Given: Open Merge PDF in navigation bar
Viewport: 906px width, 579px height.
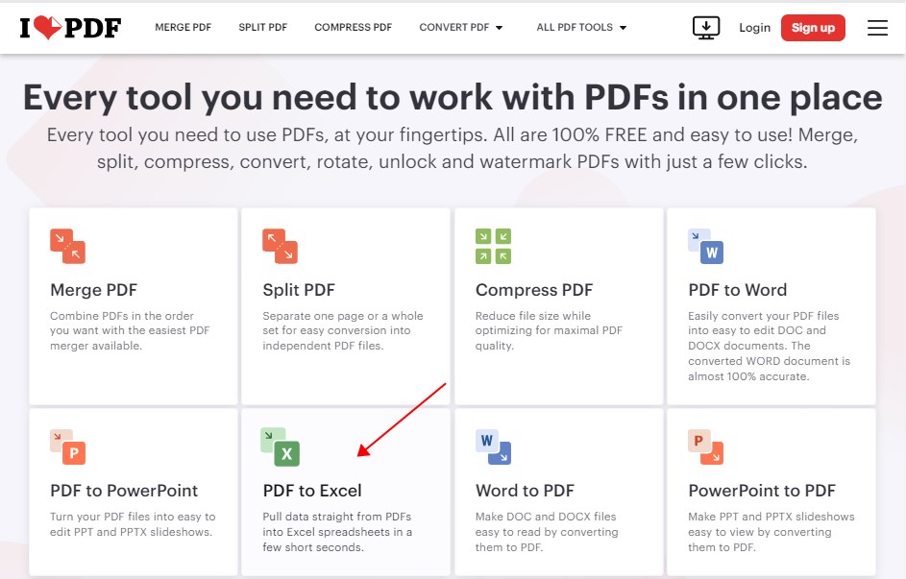Looking at the screenshot, I should 184,27.
